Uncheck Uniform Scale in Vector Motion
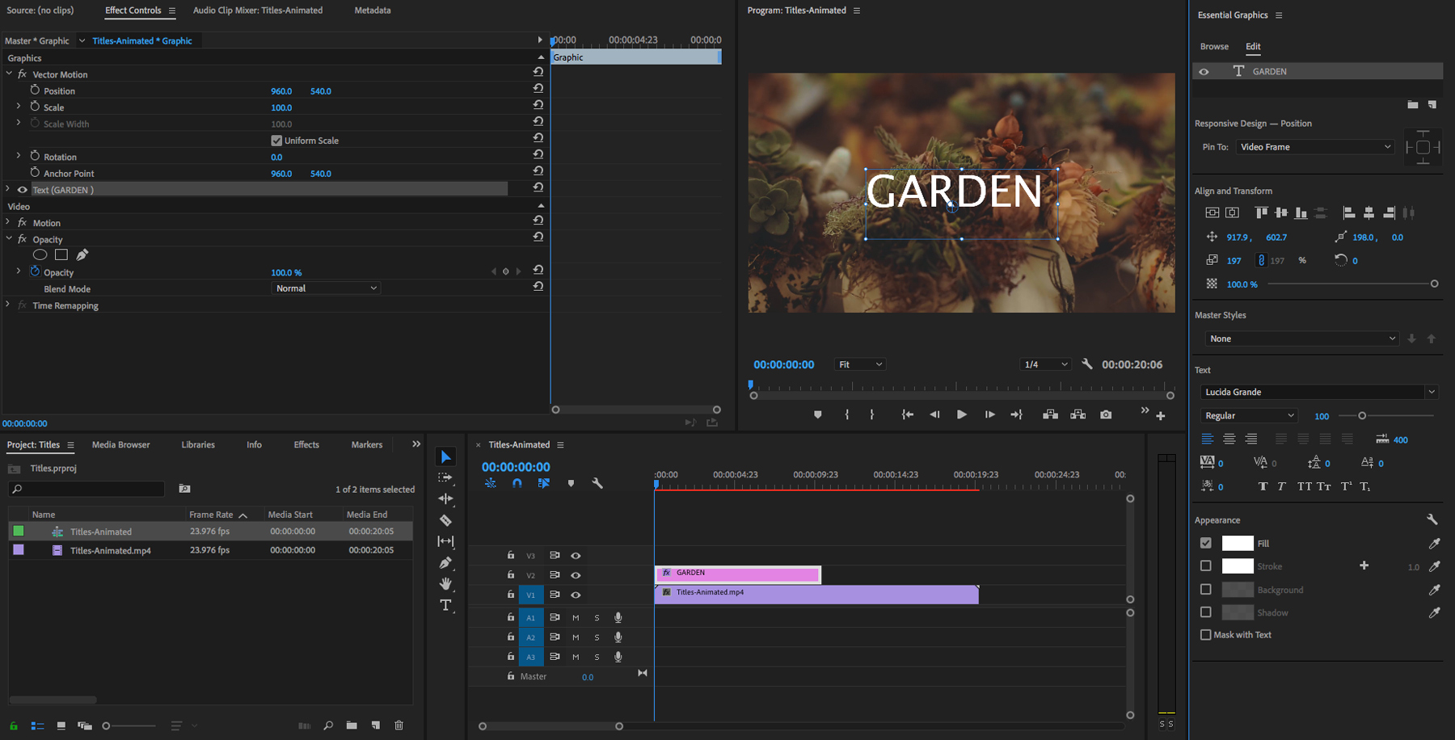Viewport: 1455px width, 740px height. click(x=277, y=140)
